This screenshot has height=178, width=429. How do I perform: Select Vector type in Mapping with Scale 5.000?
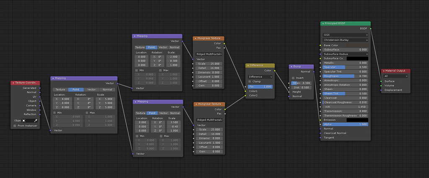(x=92, y=89)
